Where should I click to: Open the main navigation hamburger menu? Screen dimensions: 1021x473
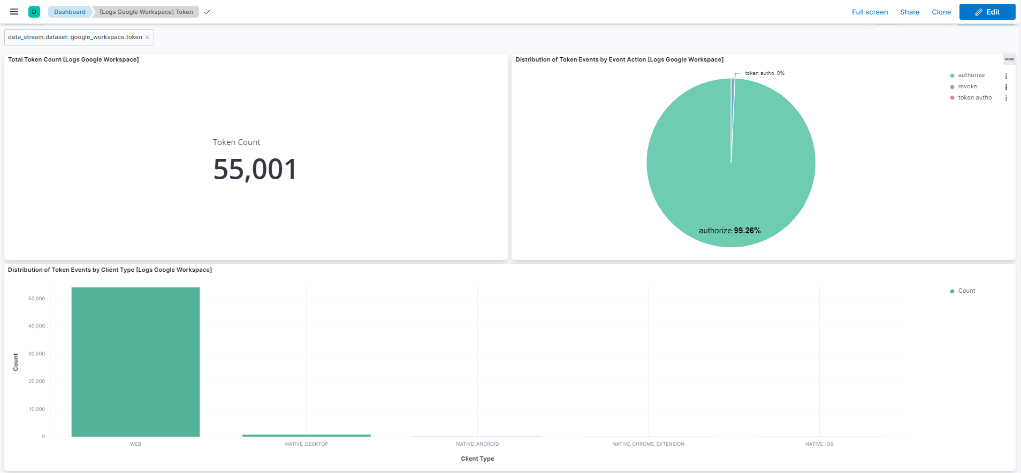[x=14, y=12]
